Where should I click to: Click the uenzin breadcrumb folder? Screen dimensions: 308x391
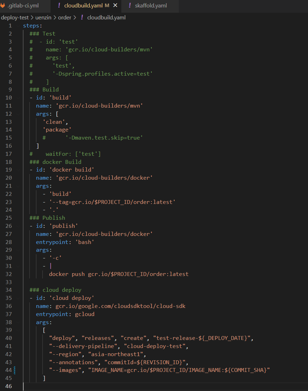pyautogui.click(x=43, y=18)
